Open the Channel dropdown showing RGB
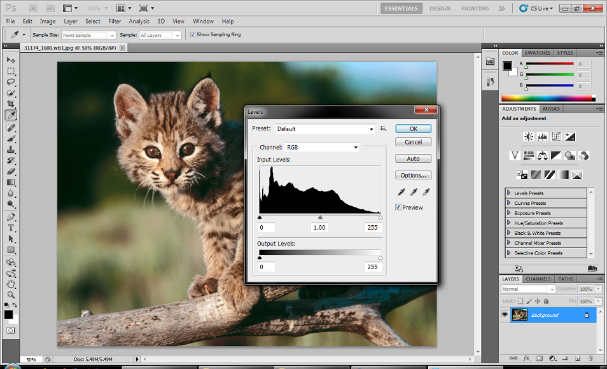Screen dimensions: 607x369 click(322, 147)
